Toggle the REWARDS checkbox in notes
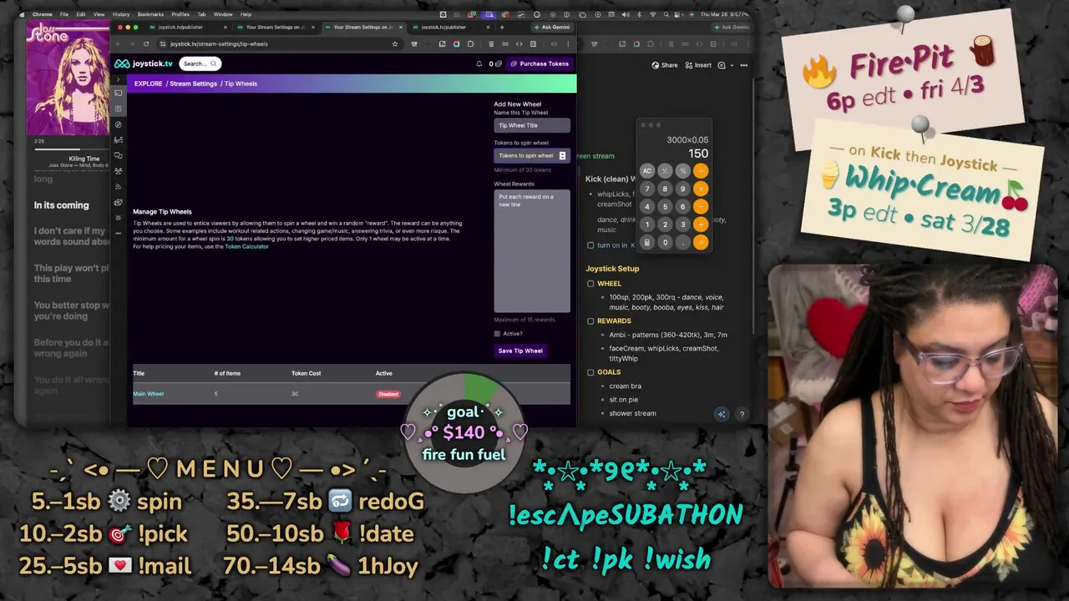1069x601 pixels. click(590, 321)
